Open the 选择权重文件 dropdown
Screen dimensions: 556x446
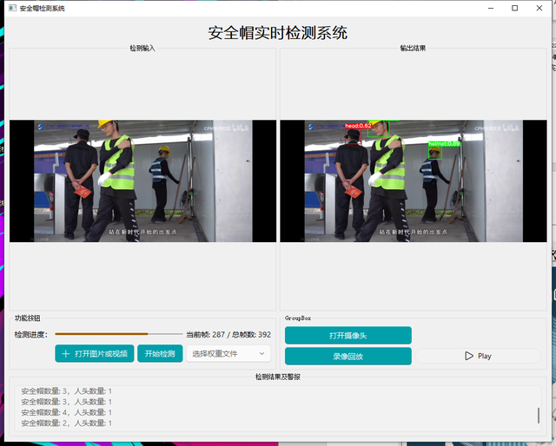point(228,354)
